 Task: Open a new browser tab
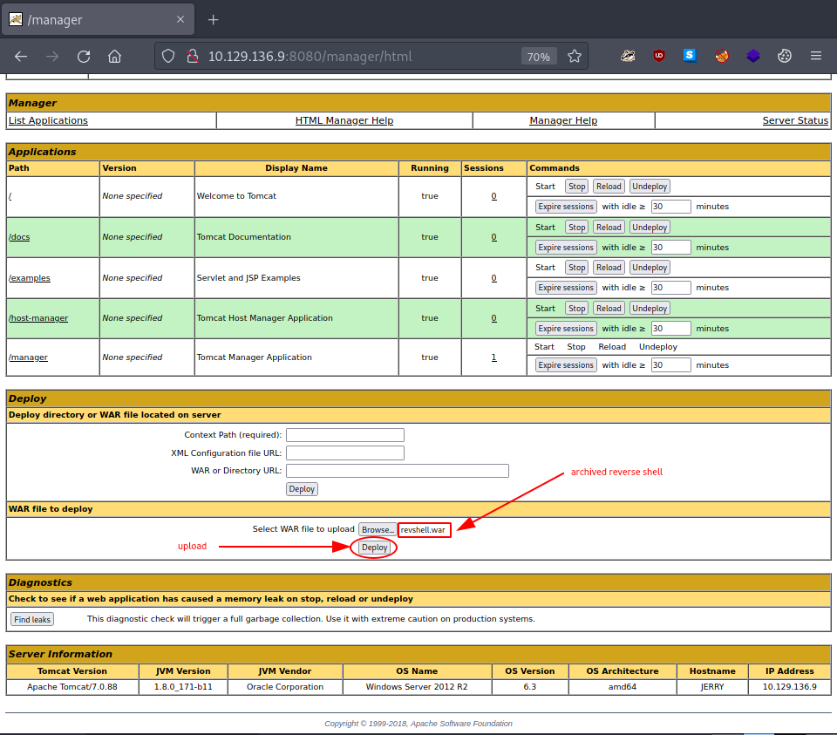[x=213, y=18]
